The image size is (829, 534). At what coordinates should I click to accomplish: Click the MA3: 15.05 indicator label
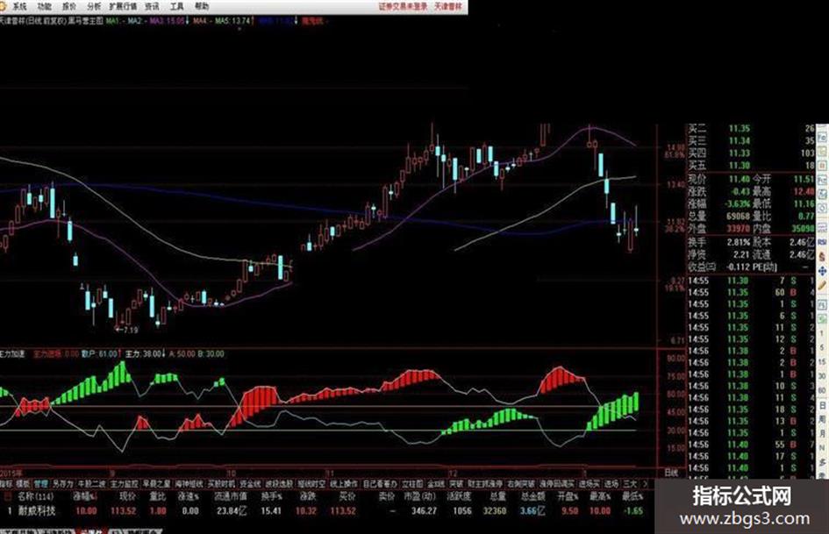167,21
